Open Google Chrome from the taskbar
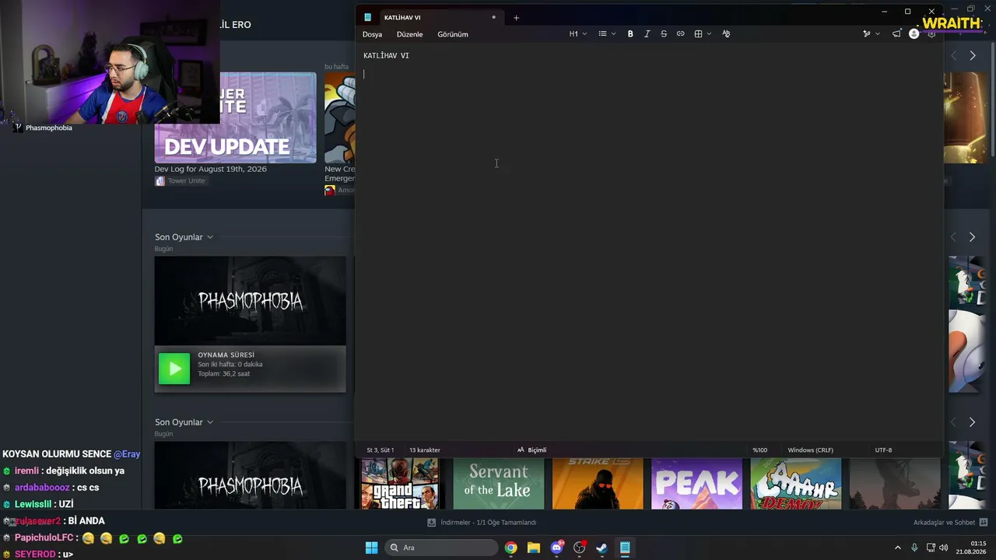 [x=510, y=548]
